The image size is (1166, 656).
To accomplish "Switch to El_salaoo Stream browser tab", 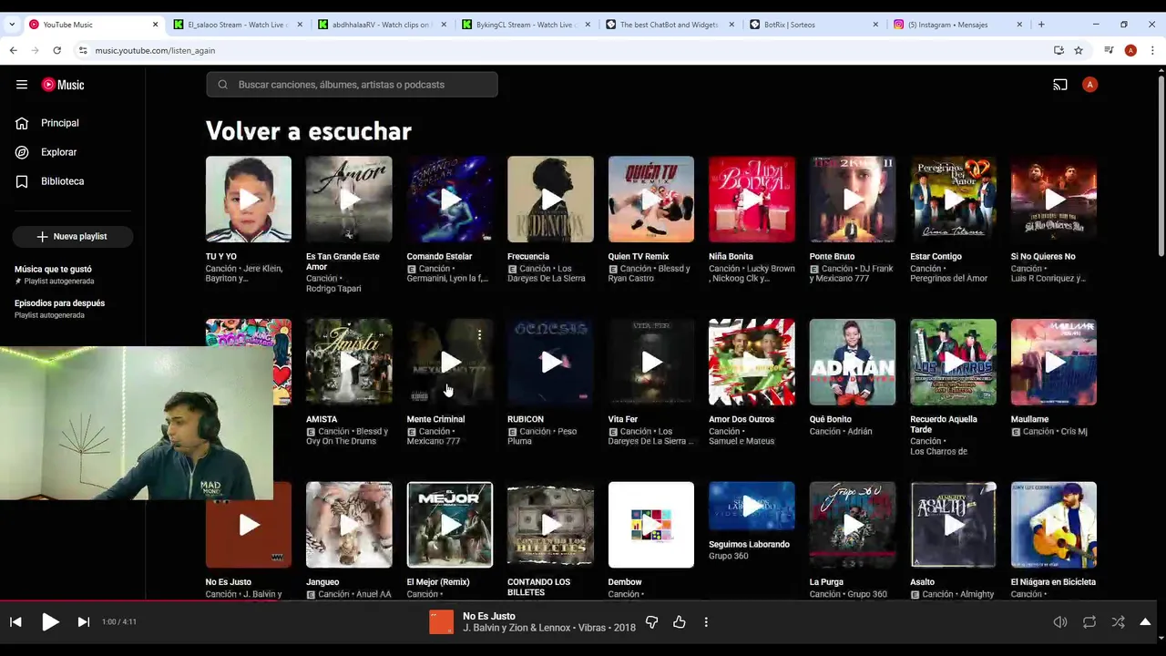I will coord(236,25).
